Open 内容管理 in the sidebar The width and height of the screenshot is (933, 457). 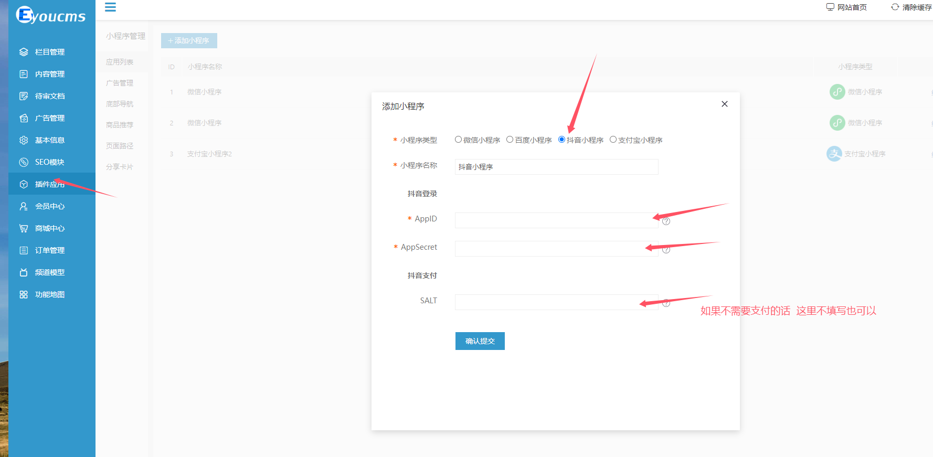52,74
